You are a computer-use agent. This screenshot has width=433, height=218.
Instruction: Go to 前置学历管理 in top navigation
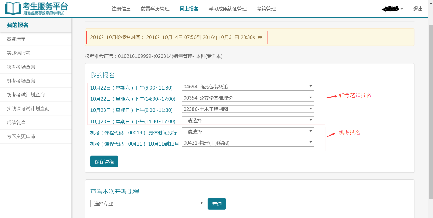click(x=155, y=9)
